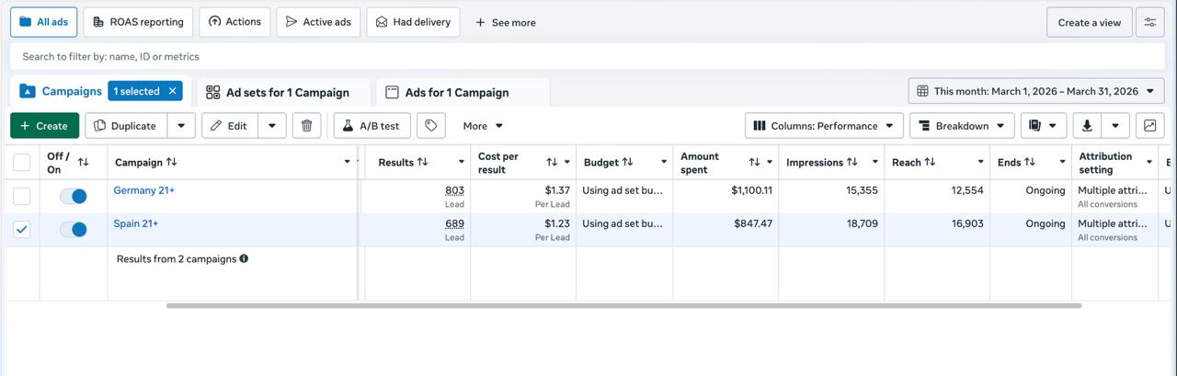Viewport: 1177px width, 376px height.
Task: Tick the select-all campaigns checkbox
Action: [22, 163]
